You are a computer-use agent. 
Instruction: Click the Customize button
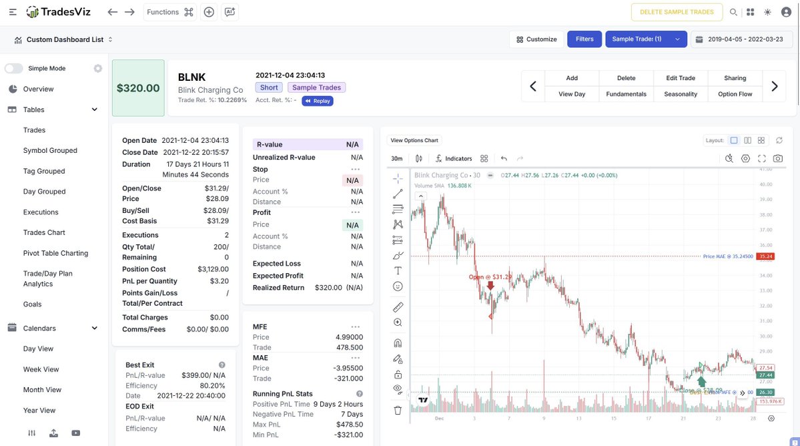coord(536,39)
